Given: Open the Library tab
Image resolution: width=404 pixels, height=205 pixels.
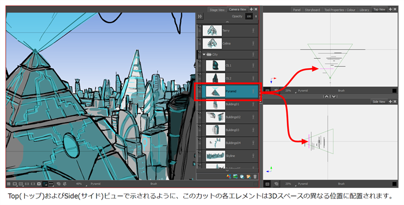Looking at the screenshot, I should click(364, 10).
